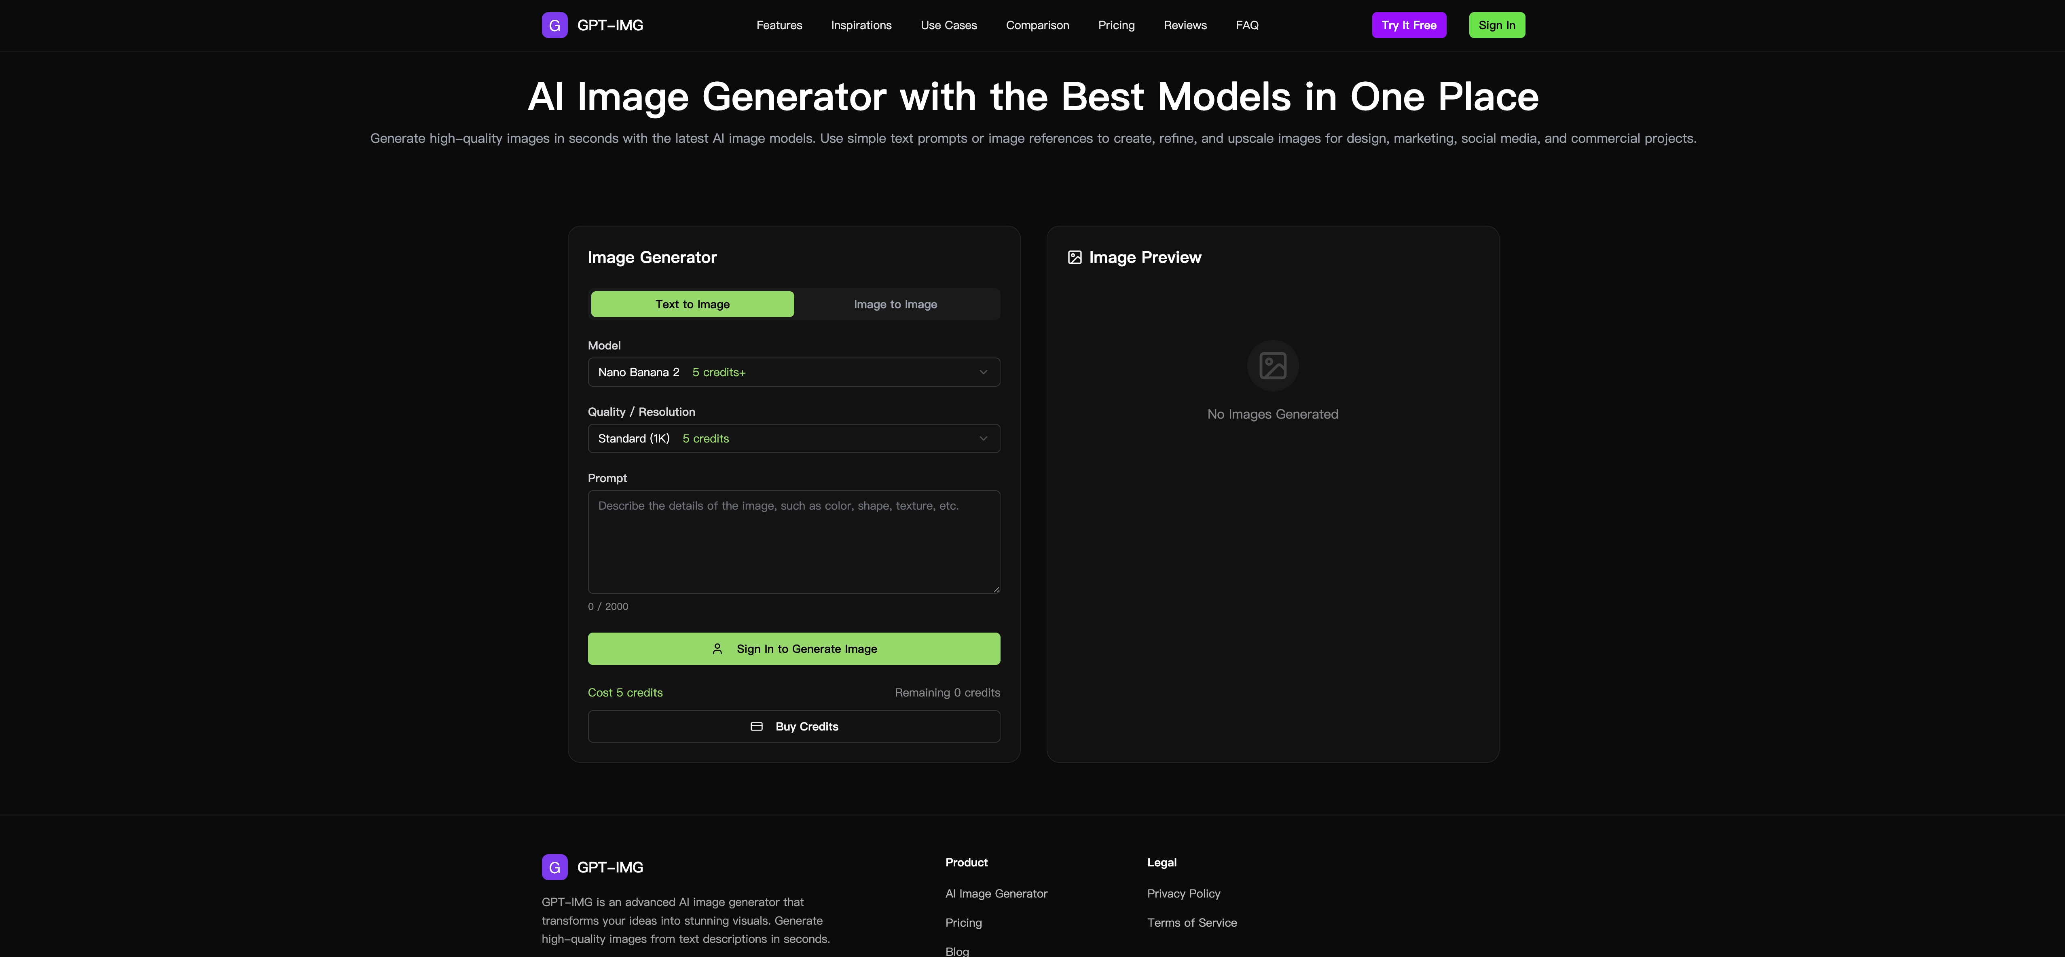Open the Privacy Policy footer link
2065x957 pixels.
pos(1183,893)
